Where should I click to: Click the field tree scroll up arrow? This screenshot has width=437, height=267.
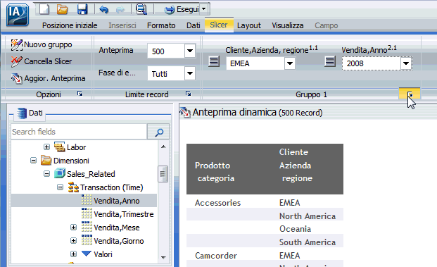(x=163, y=147)
